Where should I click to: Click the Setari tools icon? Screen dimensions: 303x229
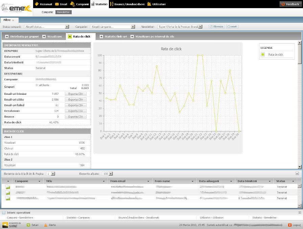[x=28, y=225]
